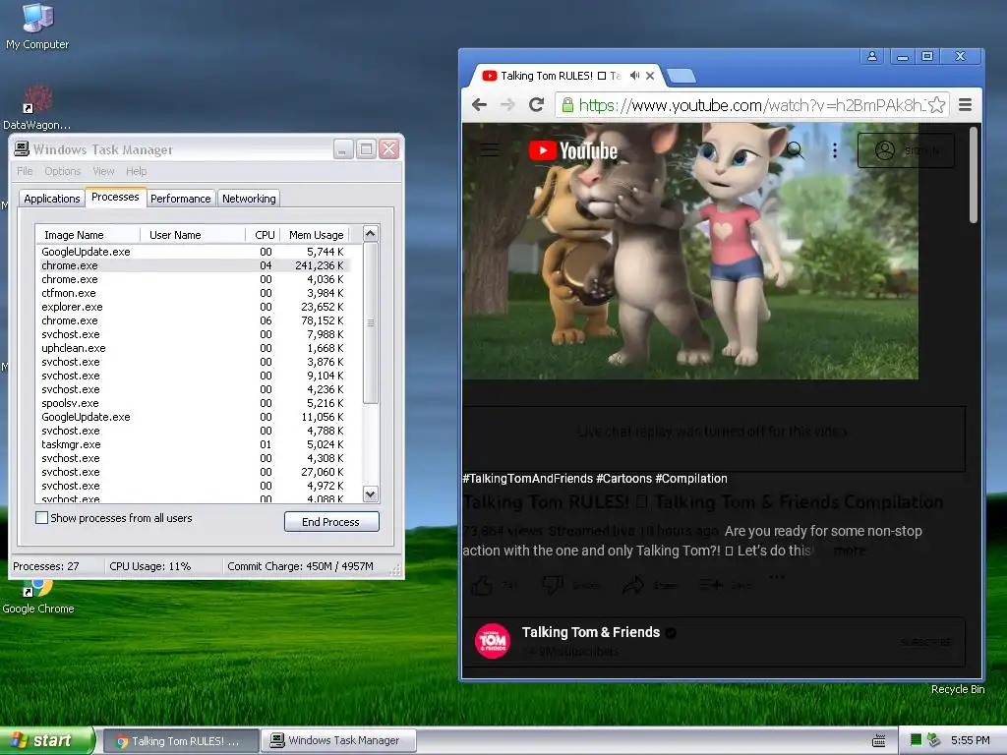This screenshot has height=755, width=1007.
Task: Select the explorer.exe process row
Action: [x=194, y=307]
